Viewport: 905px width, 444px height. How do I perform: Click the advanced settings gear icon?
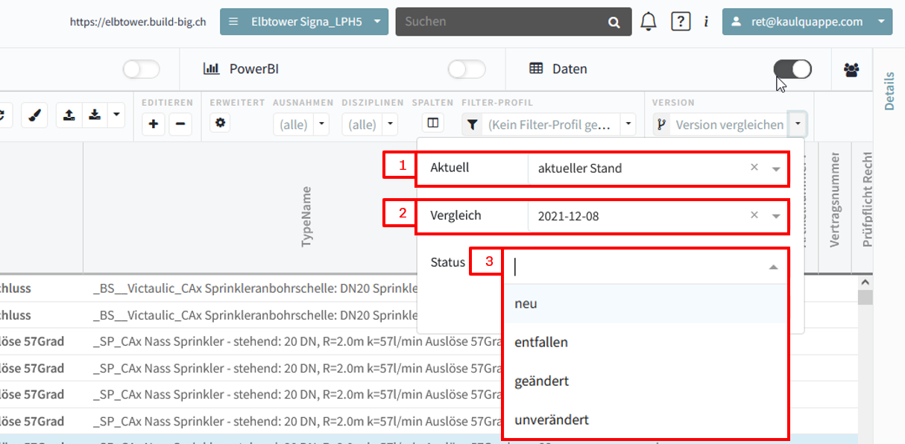click(219, 123)
